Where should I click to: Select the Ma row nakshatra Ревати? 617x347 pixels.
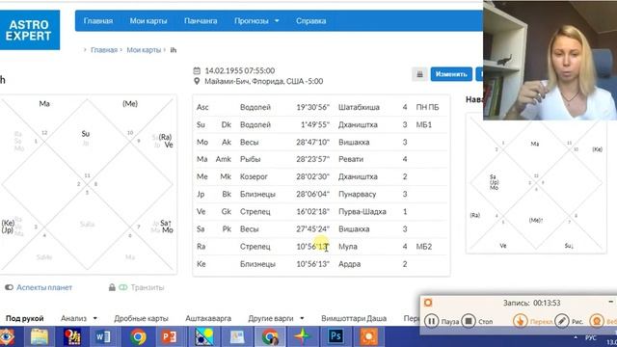pos(351,159)
